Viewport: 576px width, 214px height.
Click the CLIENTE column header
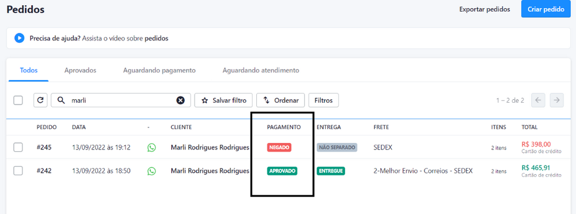pos(181,127)
